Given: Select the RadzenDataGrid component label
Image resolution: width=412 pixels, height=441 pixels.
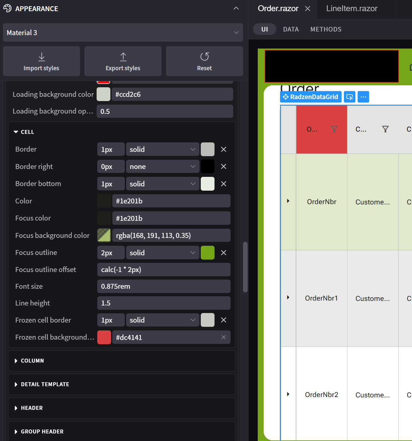Looking at the screenshot, I should 311,97.
